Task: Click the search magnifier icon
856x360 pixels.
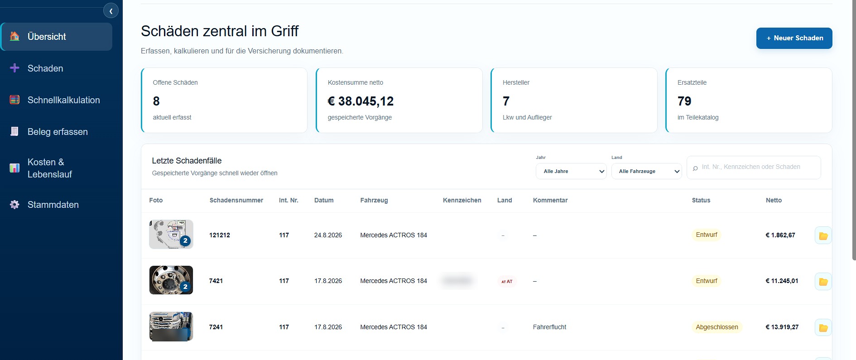Action: (x=695, y=168)
